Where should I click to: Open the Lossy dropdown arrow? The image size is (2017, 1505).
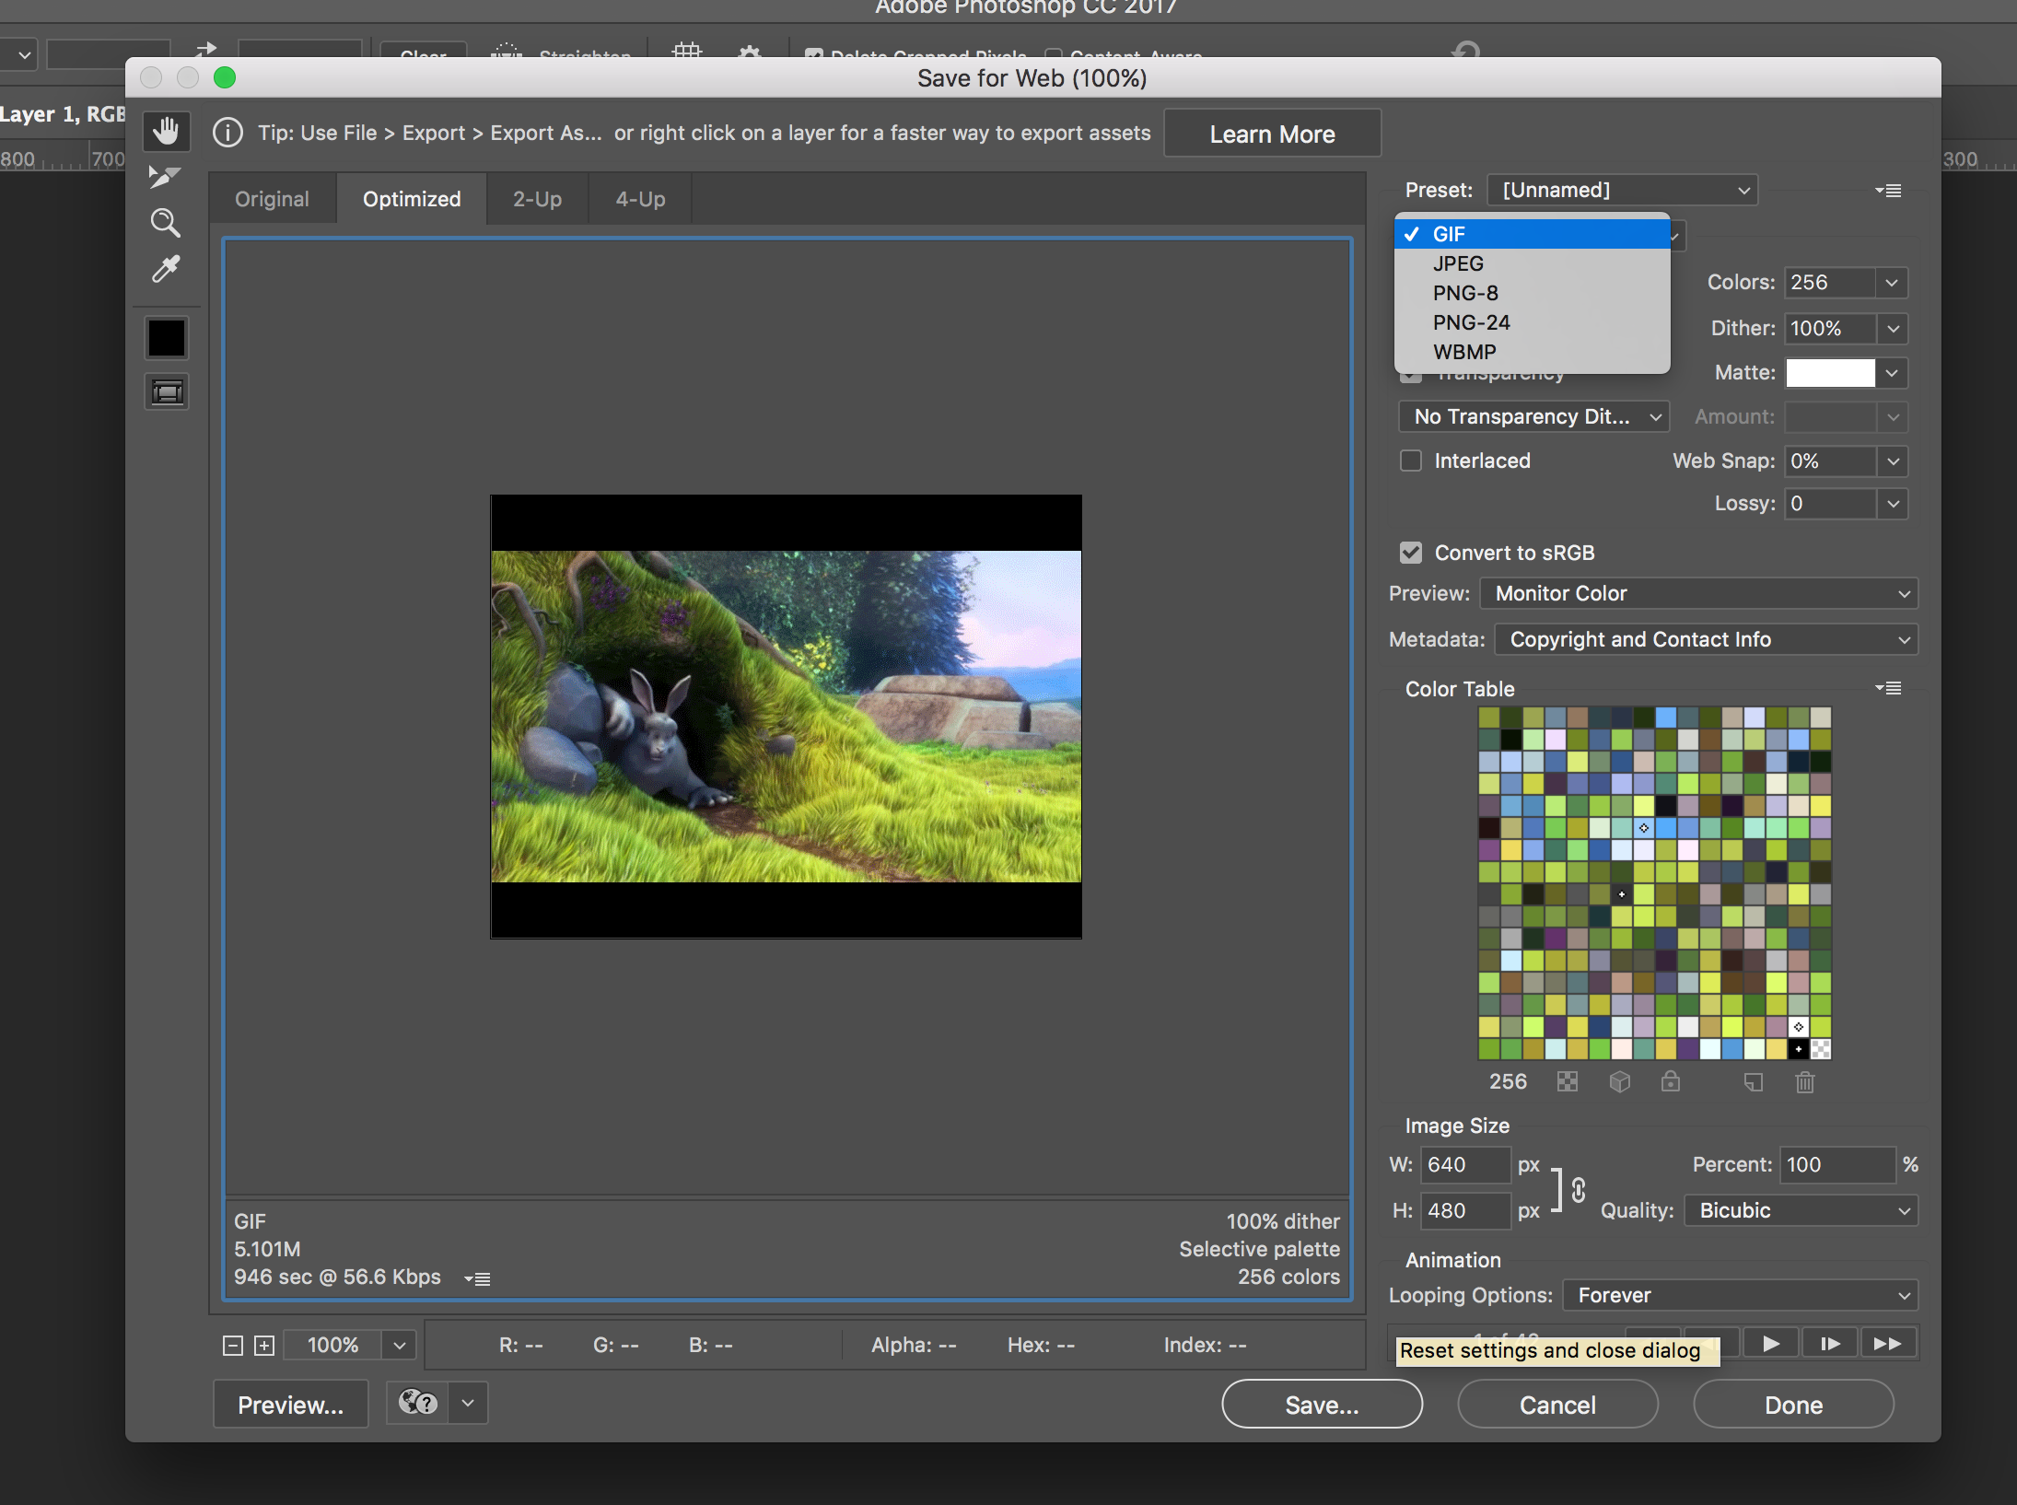click(1892, 504)
